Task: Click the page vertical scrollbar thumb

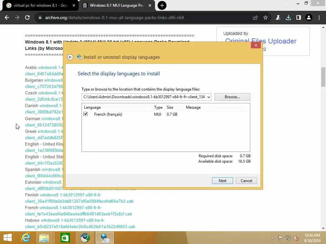Action: tap(323, 77)
